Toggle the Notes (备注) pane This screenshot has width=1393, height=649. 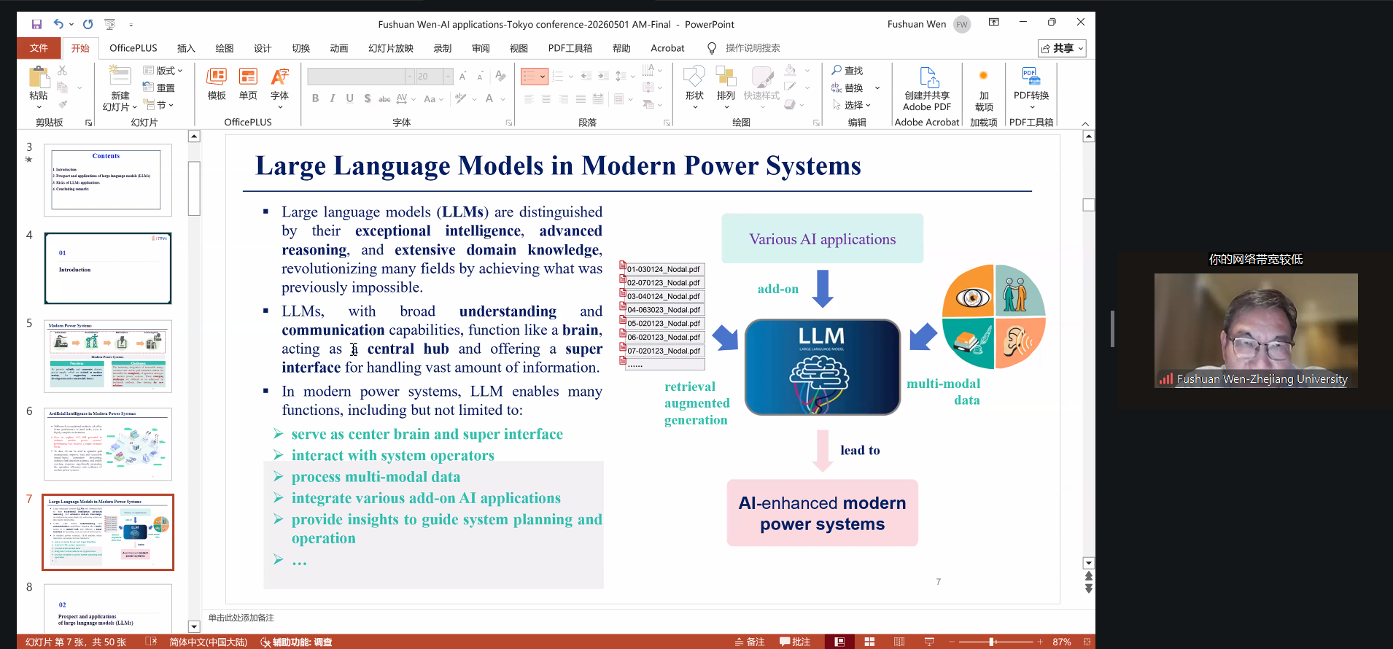tap(750, 642)
